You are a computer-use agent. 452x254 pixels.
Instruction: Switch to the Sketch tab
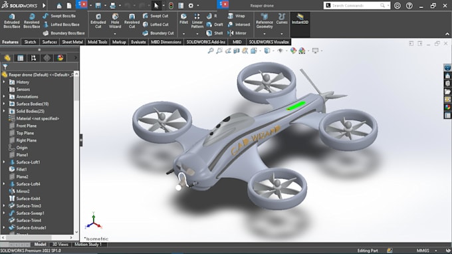[x=30, y=42]
